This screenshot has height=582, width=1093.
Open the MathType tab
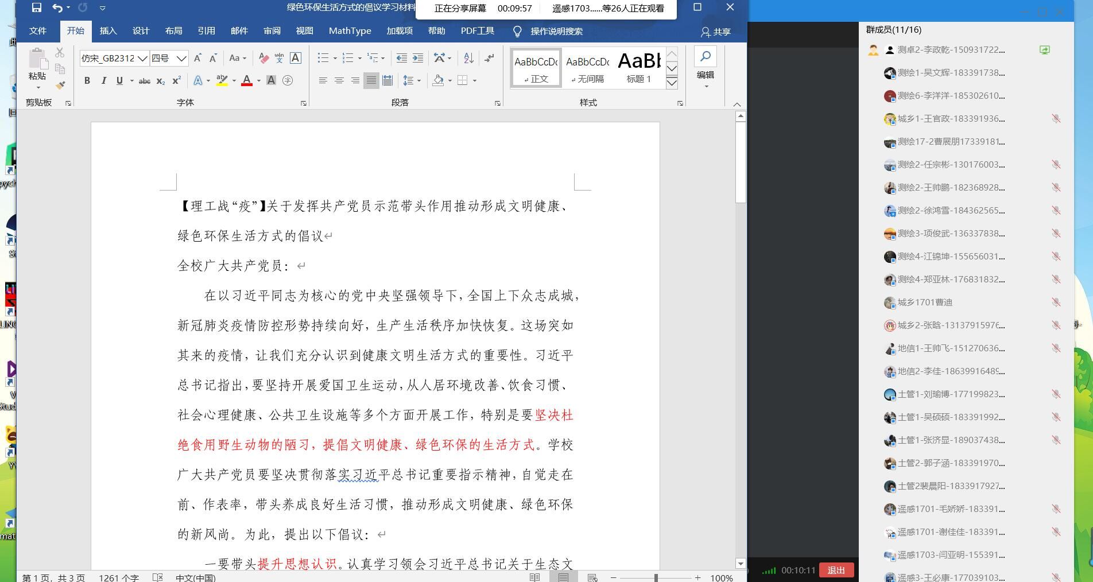coord(350,31)
